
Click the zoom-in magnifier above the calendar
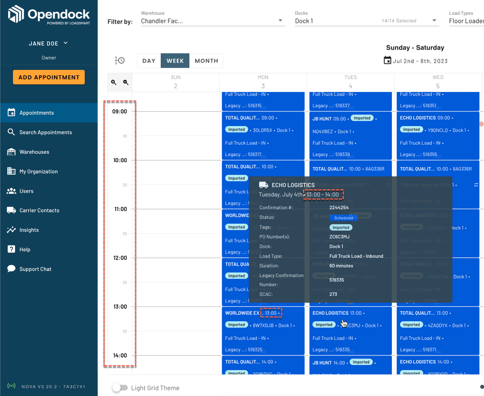pos(114,82)
